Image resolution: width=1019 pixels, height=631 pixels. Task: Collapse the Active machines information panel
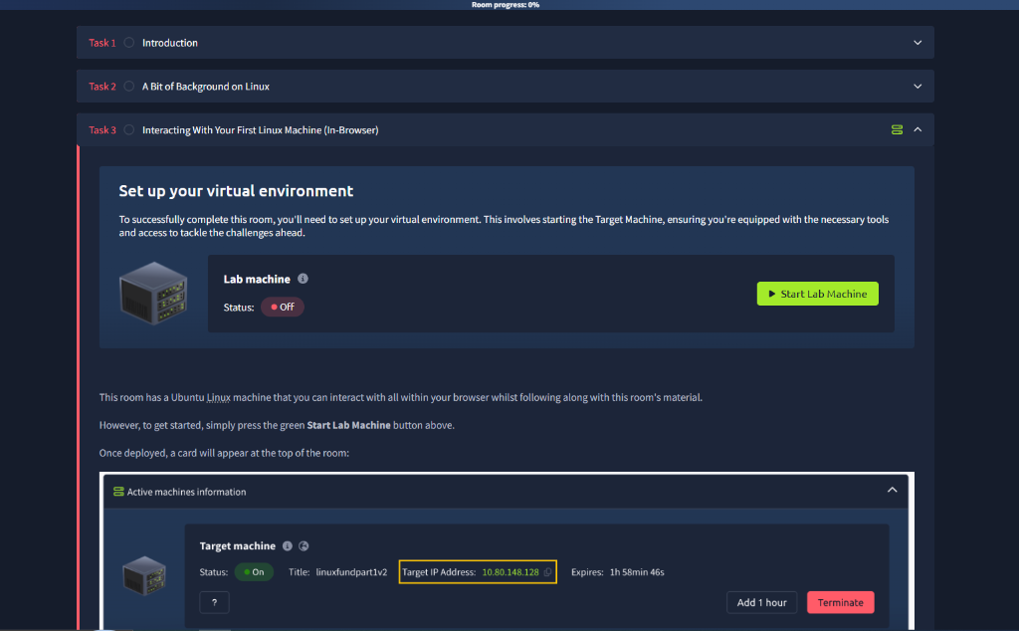coord(893,490)
